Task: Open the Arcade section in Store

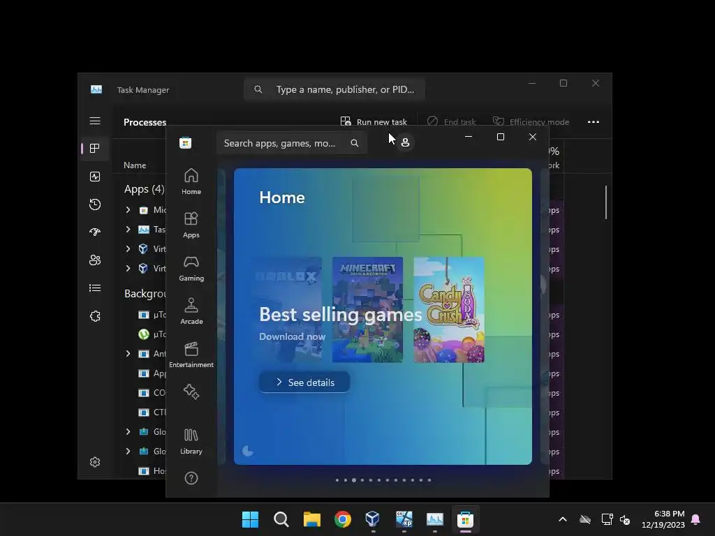Action: click(x=191, y=311)
